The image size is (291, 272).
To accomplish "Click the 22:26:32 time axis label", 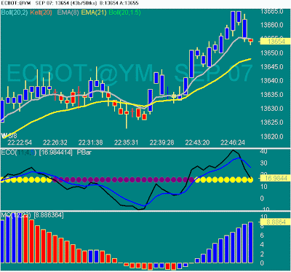I will (x=55, y=142).
